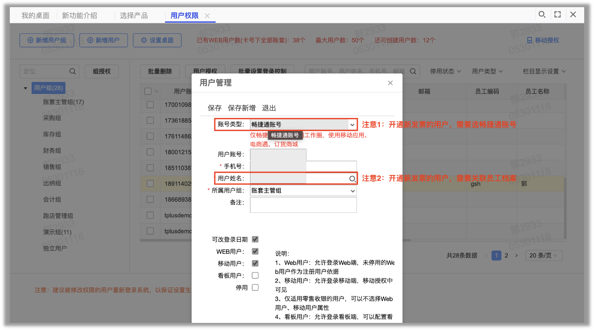Open the 停用状态 filter dropdown
The height and width of the screenshot is (330, 594).
(x=446, y=71)
